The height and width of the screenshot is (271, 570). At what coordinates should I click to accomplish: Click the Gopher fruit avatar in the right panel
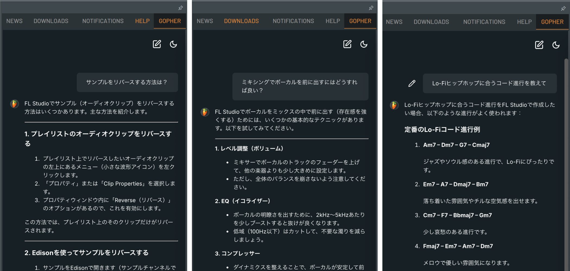[x=394, y=105]
